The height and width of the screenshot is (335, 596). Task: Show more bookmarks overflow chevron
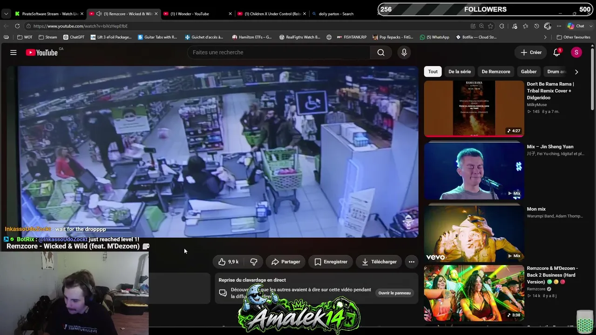[545, 37]
